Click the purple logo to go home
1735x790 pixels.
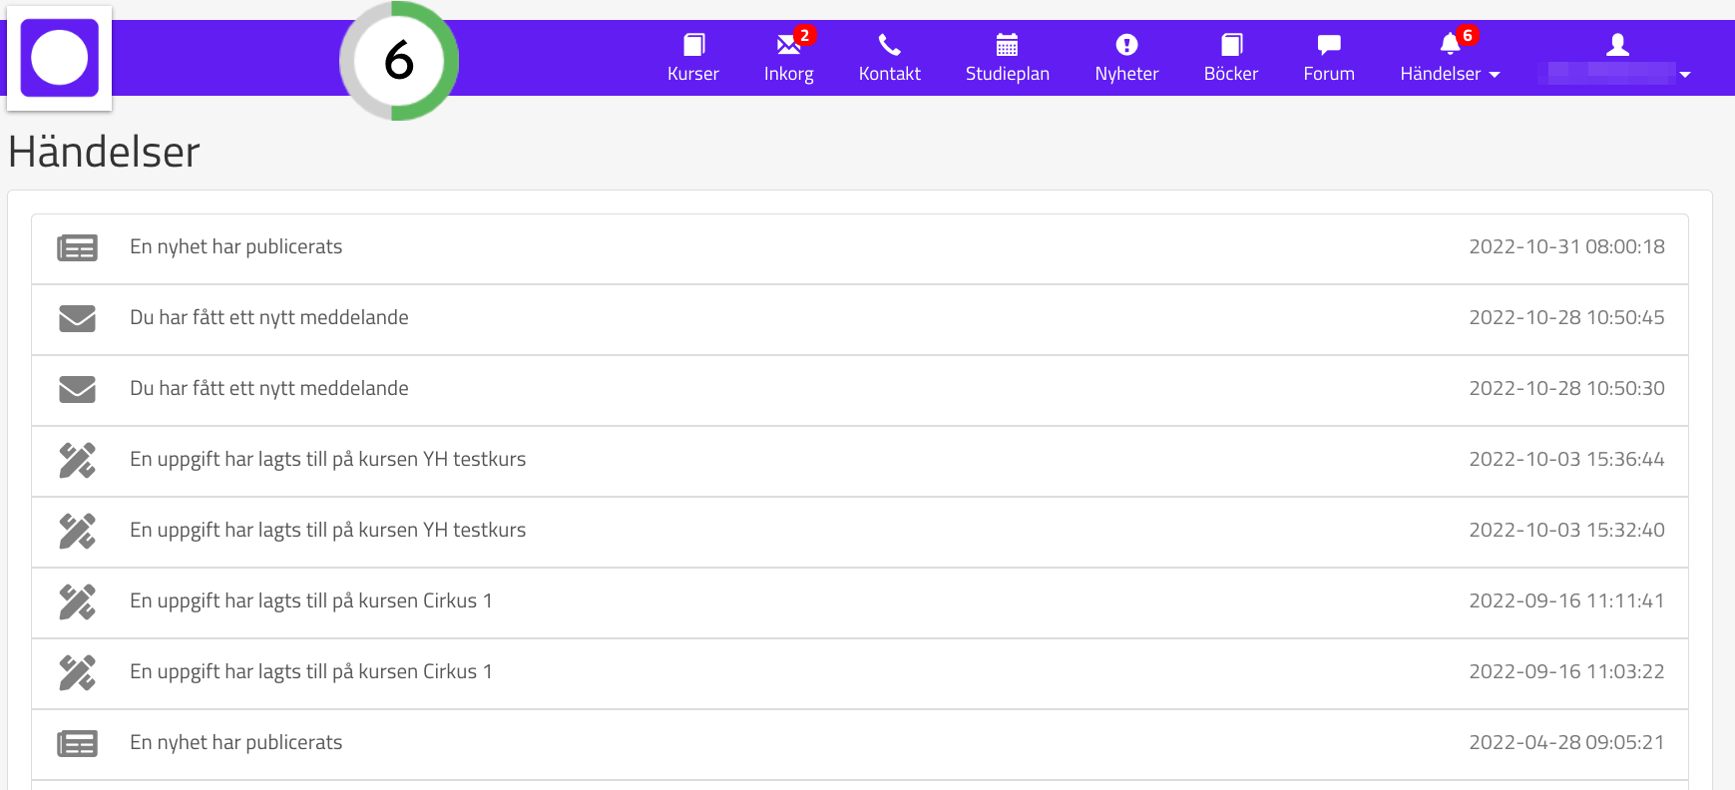[60, 58]
